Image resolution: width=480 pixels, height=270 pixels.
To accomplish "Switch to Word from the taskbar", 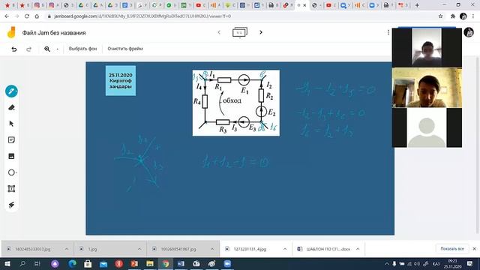I will pos(181,263).
